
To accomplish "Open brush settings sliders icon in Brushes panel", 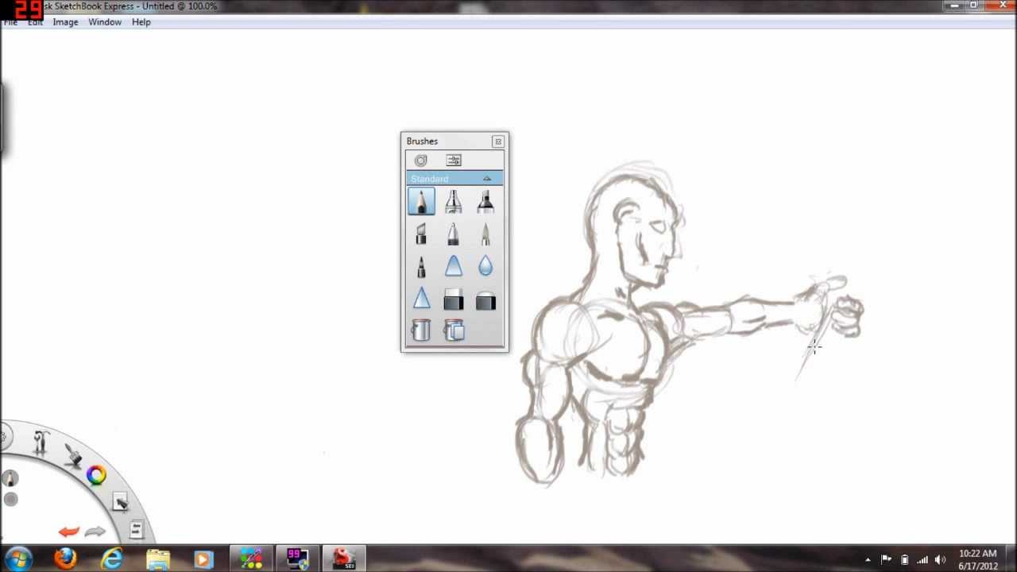I will click(454, 160).
